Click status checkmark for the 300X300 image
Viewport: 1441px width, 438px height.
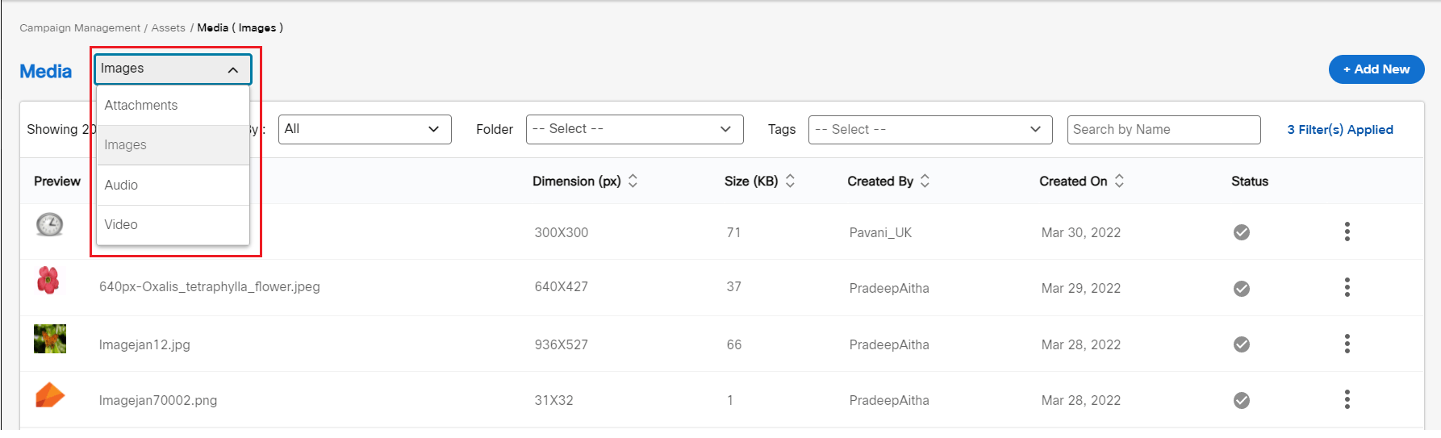click(x=1242, y=232)
